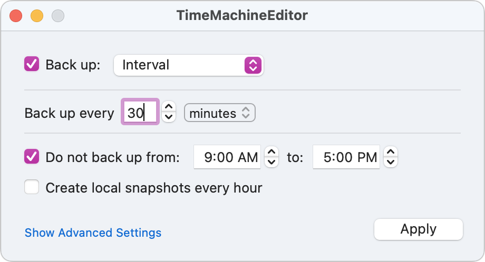Open the Interval backup mode dropdown
This screenshot has width=485, height=262.
(x=188, y=65)
